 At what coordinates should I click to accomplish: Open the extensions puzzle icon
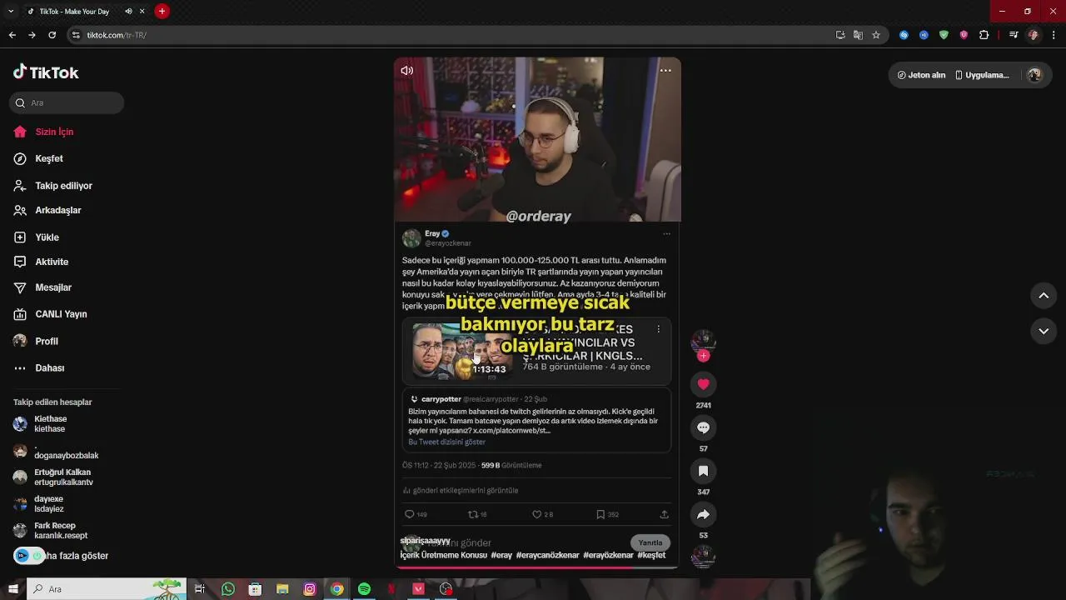coord(984,35)
